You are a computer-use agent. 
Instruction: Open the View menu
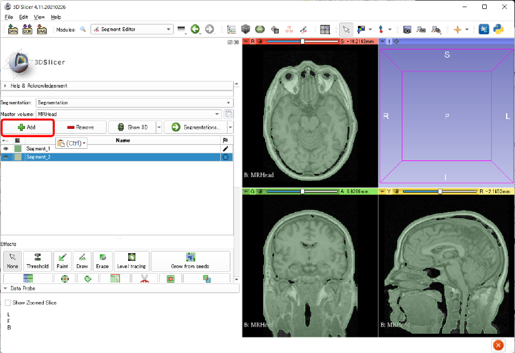click(39, 17)
